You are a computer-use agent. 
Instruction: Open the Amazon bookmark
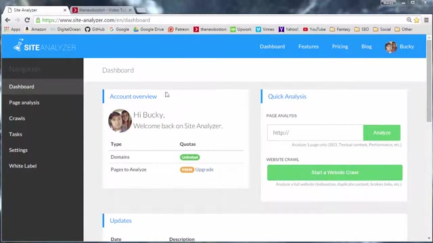[35, 29]
